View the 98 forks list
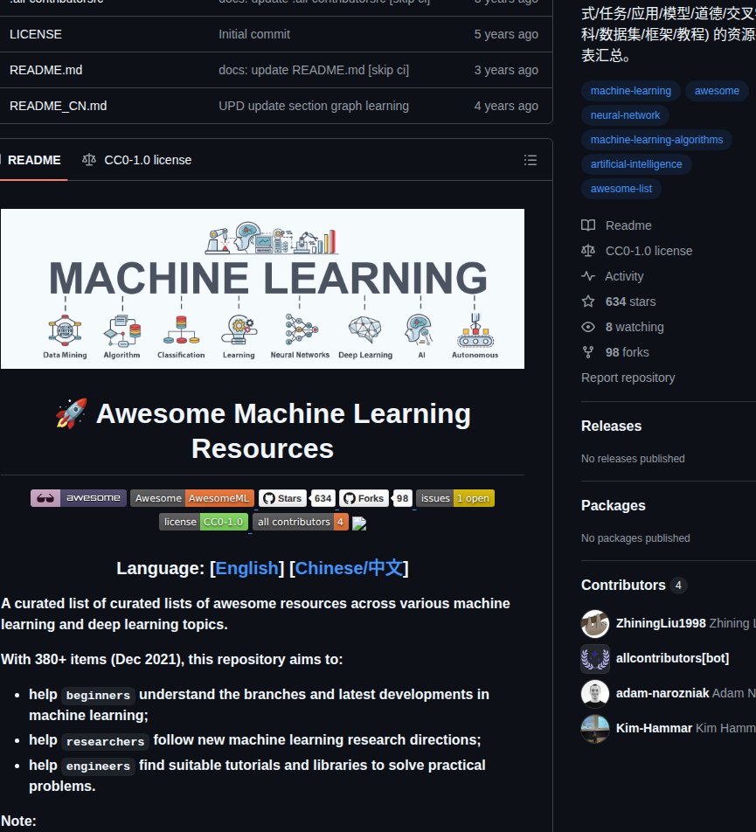756x832 pixels. (627, 352)
